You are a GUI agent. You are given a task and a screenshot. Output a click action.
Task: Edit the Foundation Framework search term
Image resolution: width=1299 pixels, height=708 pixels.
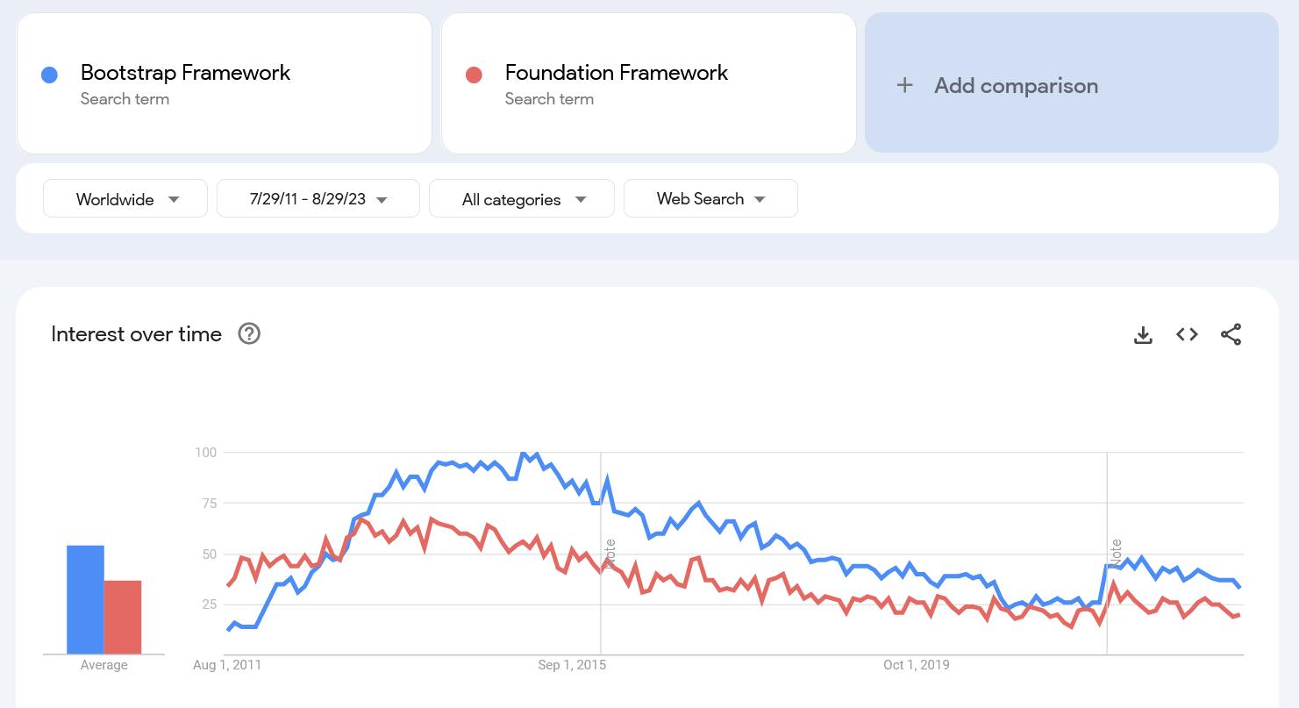[616, 73]
